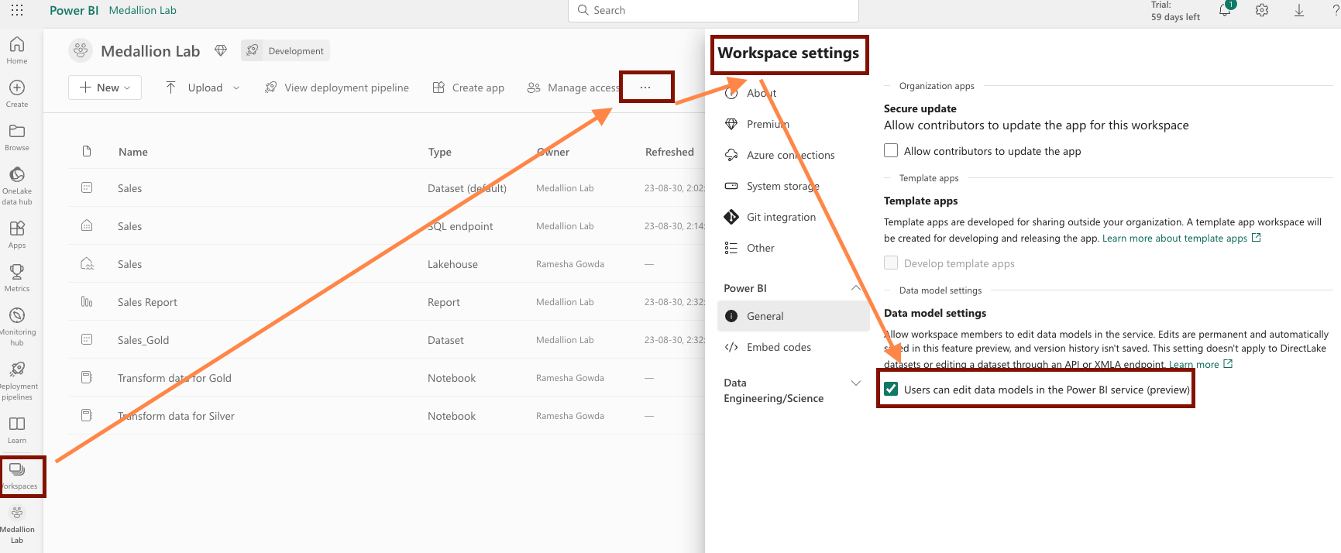Open Apps in the left sidebar
This screenshot has width=1341, height=553.
tap(17, 234)
